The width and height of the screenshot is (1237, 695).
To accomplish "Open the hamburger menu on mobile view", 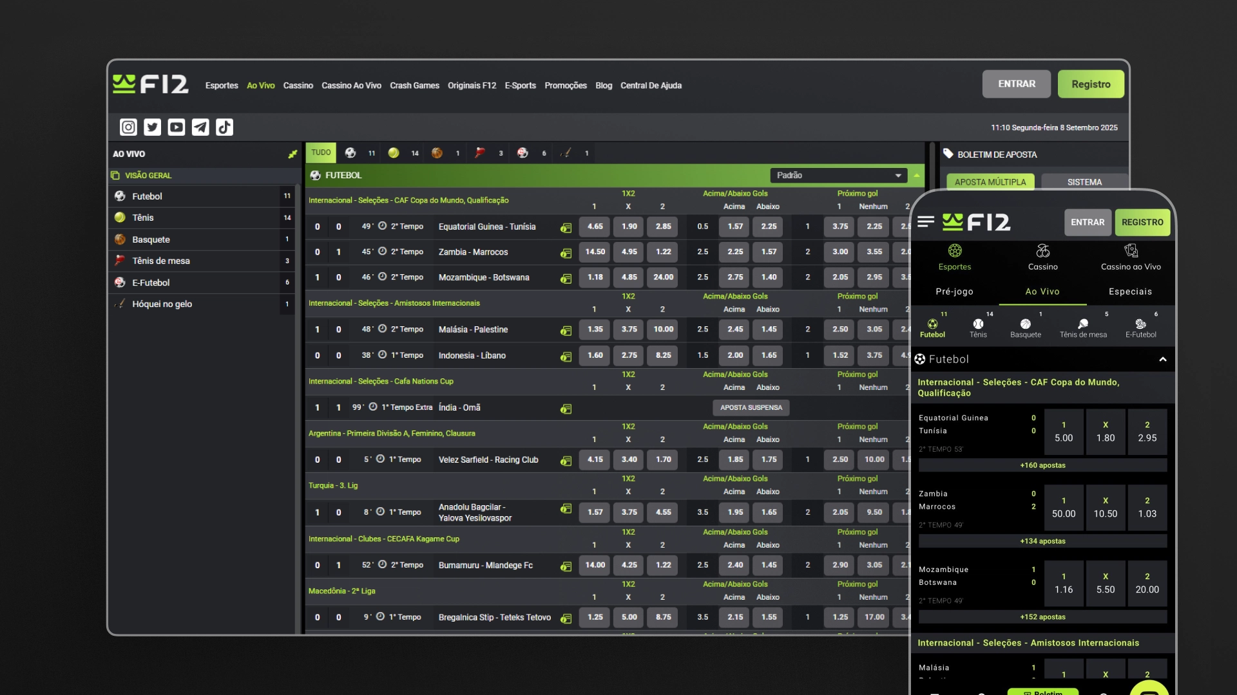I will coord(926,221).
